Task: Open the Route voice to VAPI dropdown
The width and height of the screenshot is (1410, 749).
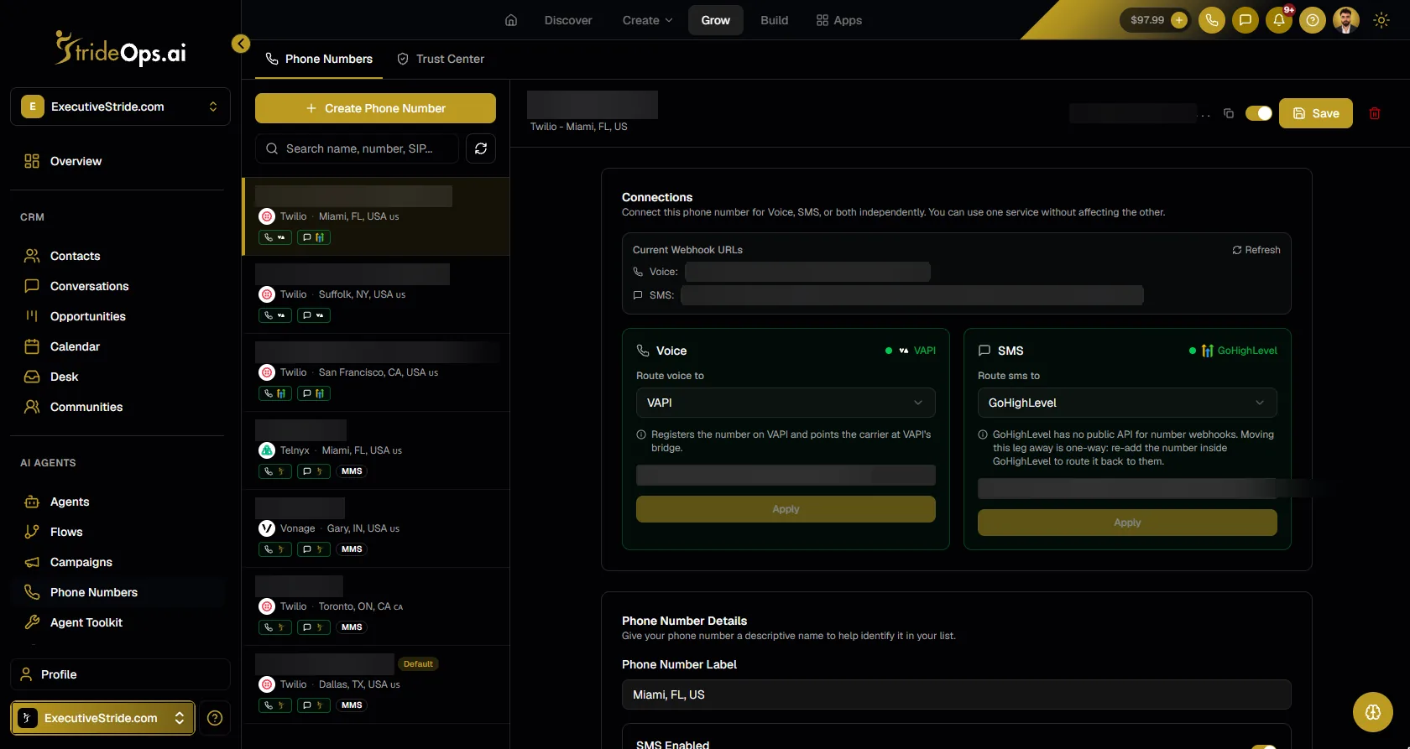Action: [786, 403]
